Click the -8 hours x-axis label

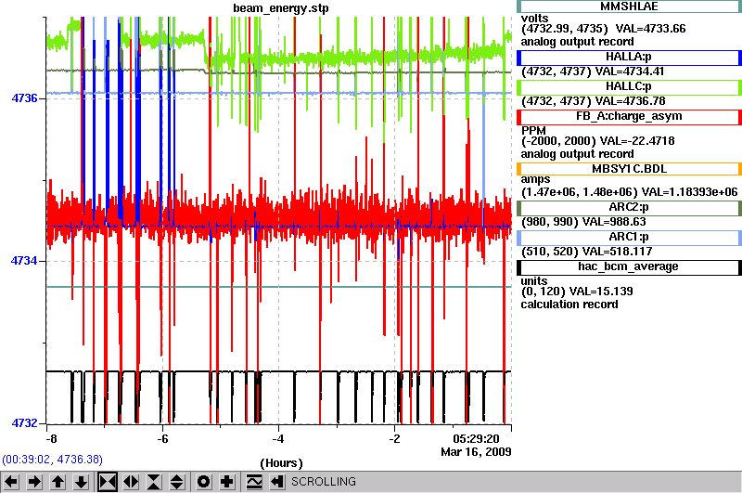coord(51,438)
